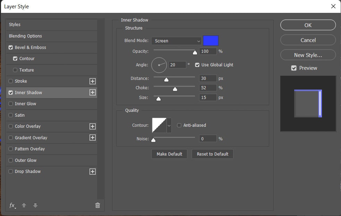Move effect down with arrow icon
Image resolution: width=341 pixels, height=216 pixels.
pyautogui.click(x=35, y=205)
